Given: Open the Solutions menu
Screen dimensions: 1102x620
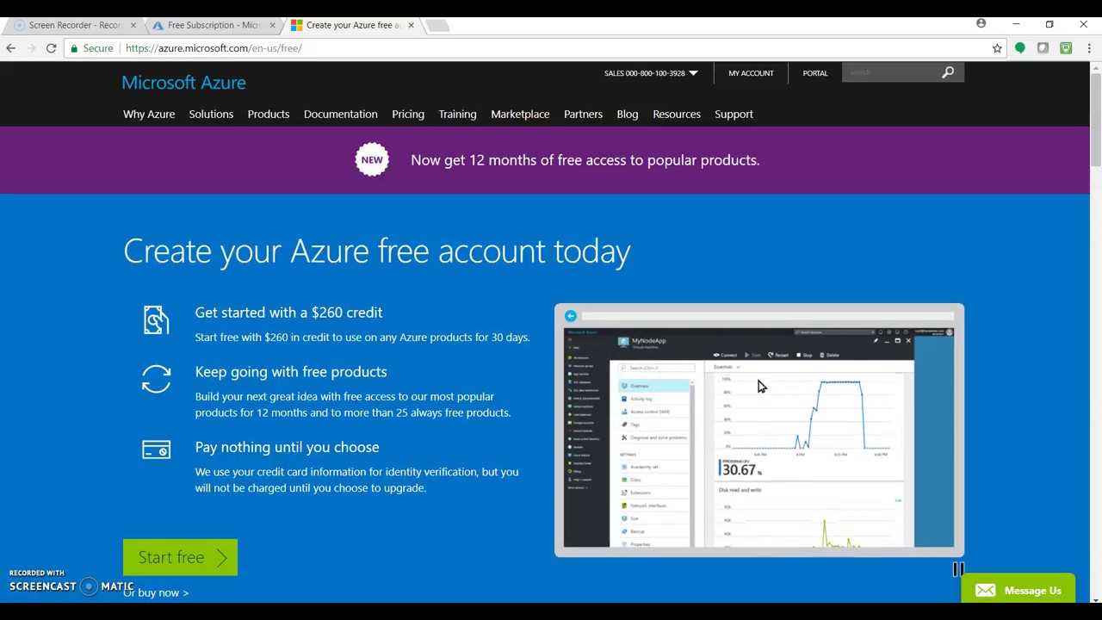Looking at the screenshot, I should [x=211, y=114].
